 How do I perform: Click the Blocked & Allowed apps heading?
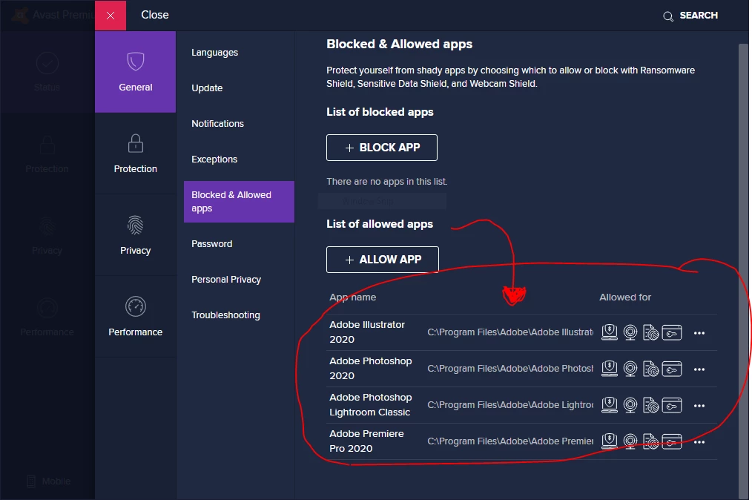[x=400, y=45]
